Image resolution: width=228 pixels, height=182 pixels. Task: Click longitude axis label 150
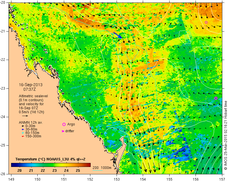38,179
